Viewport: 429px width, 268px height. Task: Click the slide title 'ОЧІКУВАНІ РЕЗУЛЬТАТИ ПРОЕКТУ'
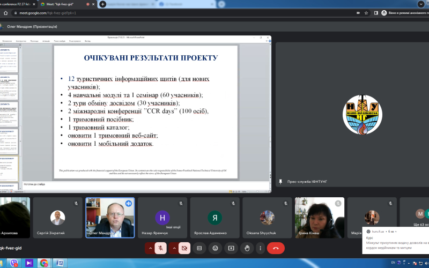[151, 58]
